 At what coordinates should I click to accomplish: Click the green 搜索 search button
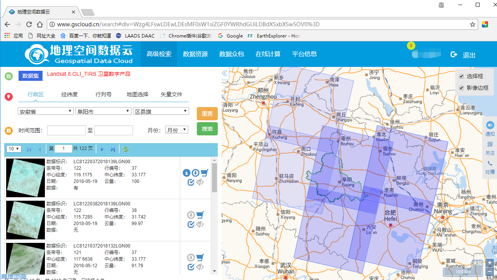[x=207, y=129]
